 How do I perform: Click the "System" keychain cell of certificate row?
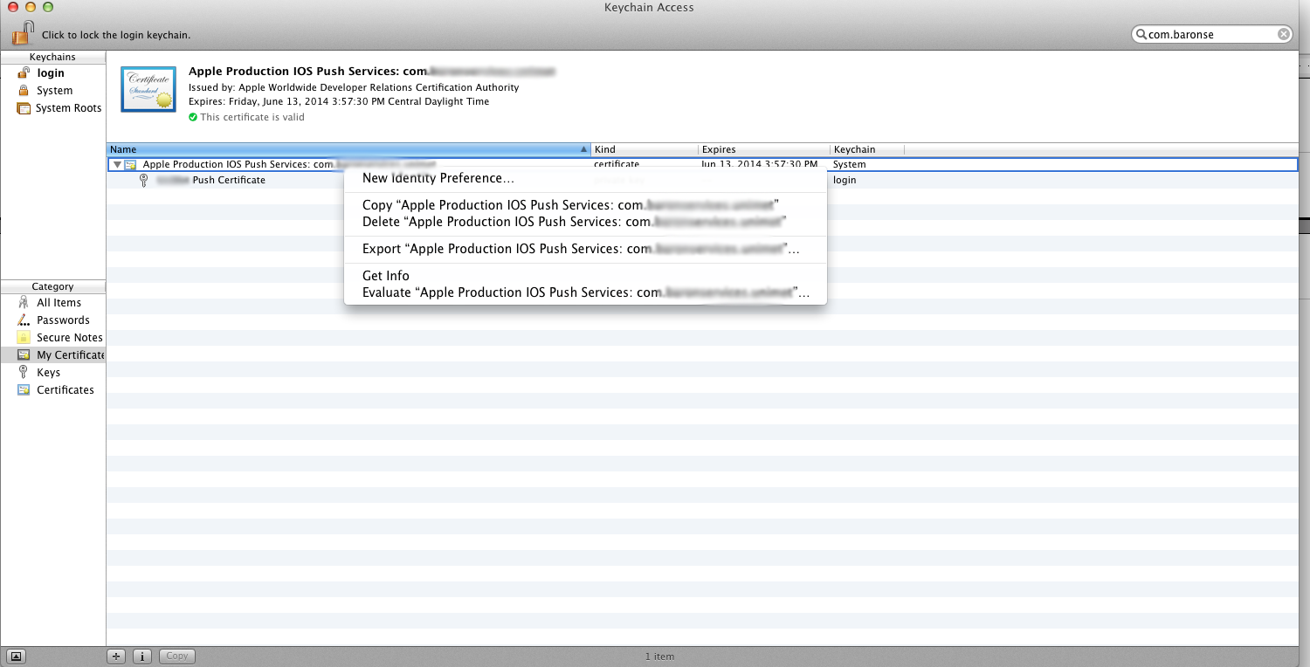[x=849, y=164]
